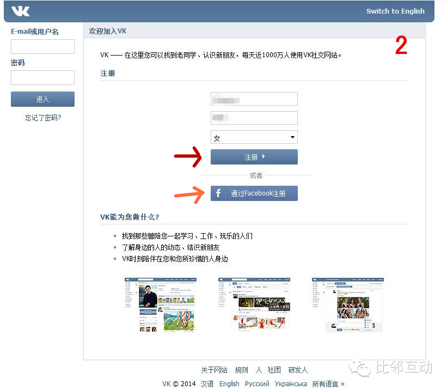Screen dimensions: 447x390
Task: Click the Facebook f icon on button
Action: (218, 193)
